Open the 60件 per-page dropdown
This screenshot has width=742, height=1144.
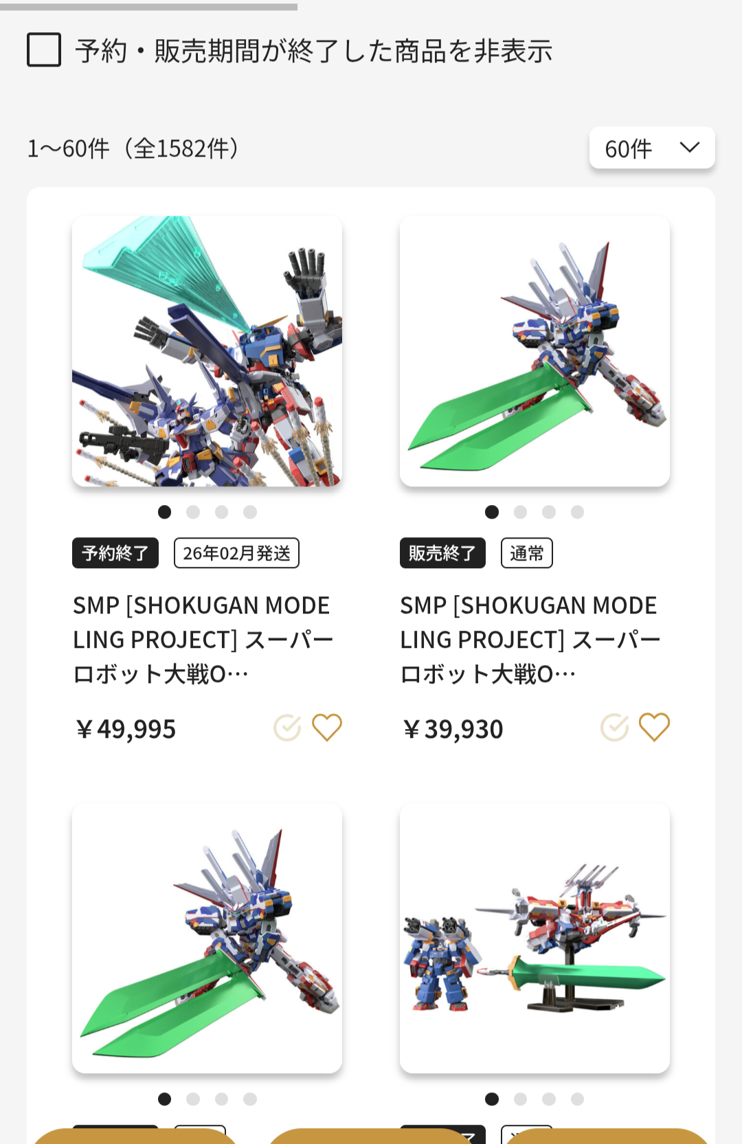[652, 148]
